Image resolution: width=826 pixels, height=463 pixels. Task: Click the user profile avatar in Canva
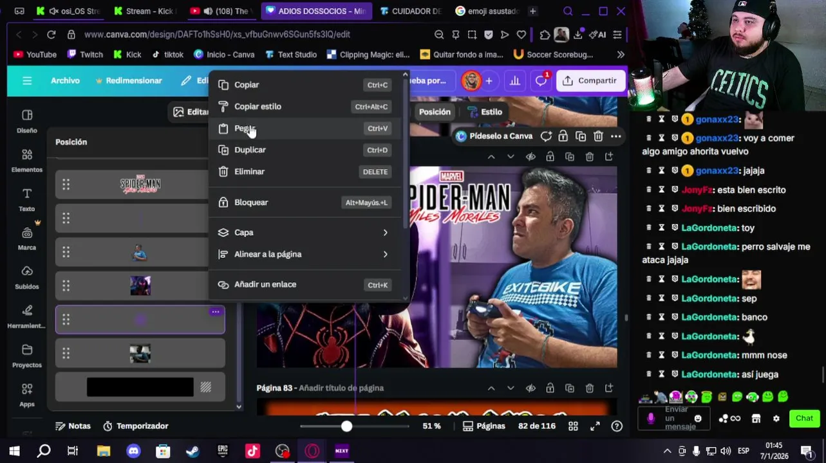[x=471, y=80]
